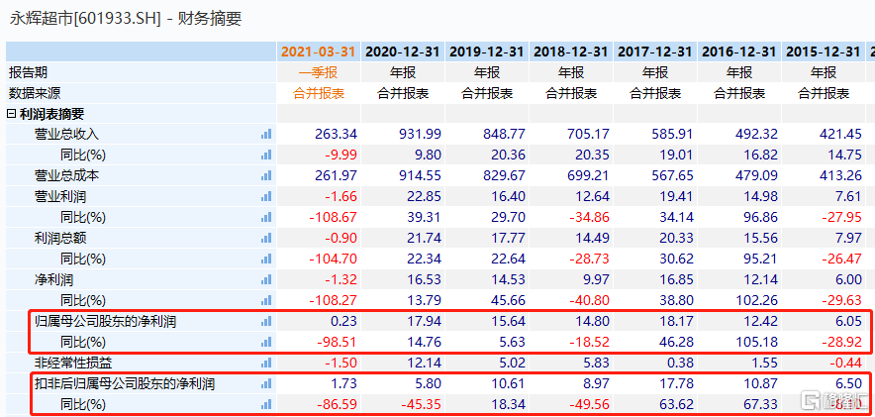This screenshot has width=875, height=417.
Task: Click adjusted profit growth value -45.35
Action: 421,405
